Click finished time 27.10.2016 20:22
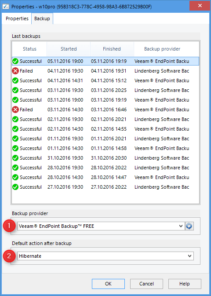 (109, 187)
